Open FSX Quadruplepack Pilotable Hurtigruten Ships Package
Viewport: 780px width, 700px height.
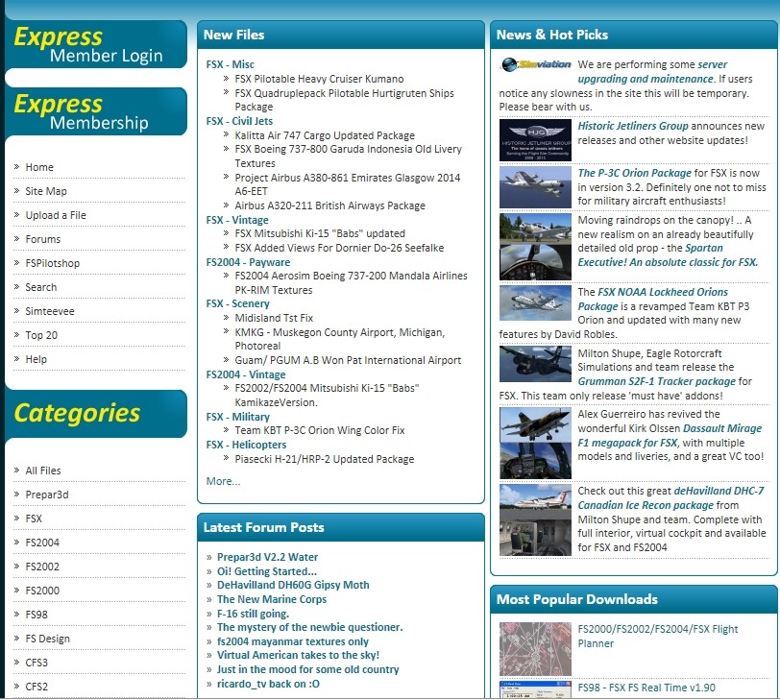[344, 100]
